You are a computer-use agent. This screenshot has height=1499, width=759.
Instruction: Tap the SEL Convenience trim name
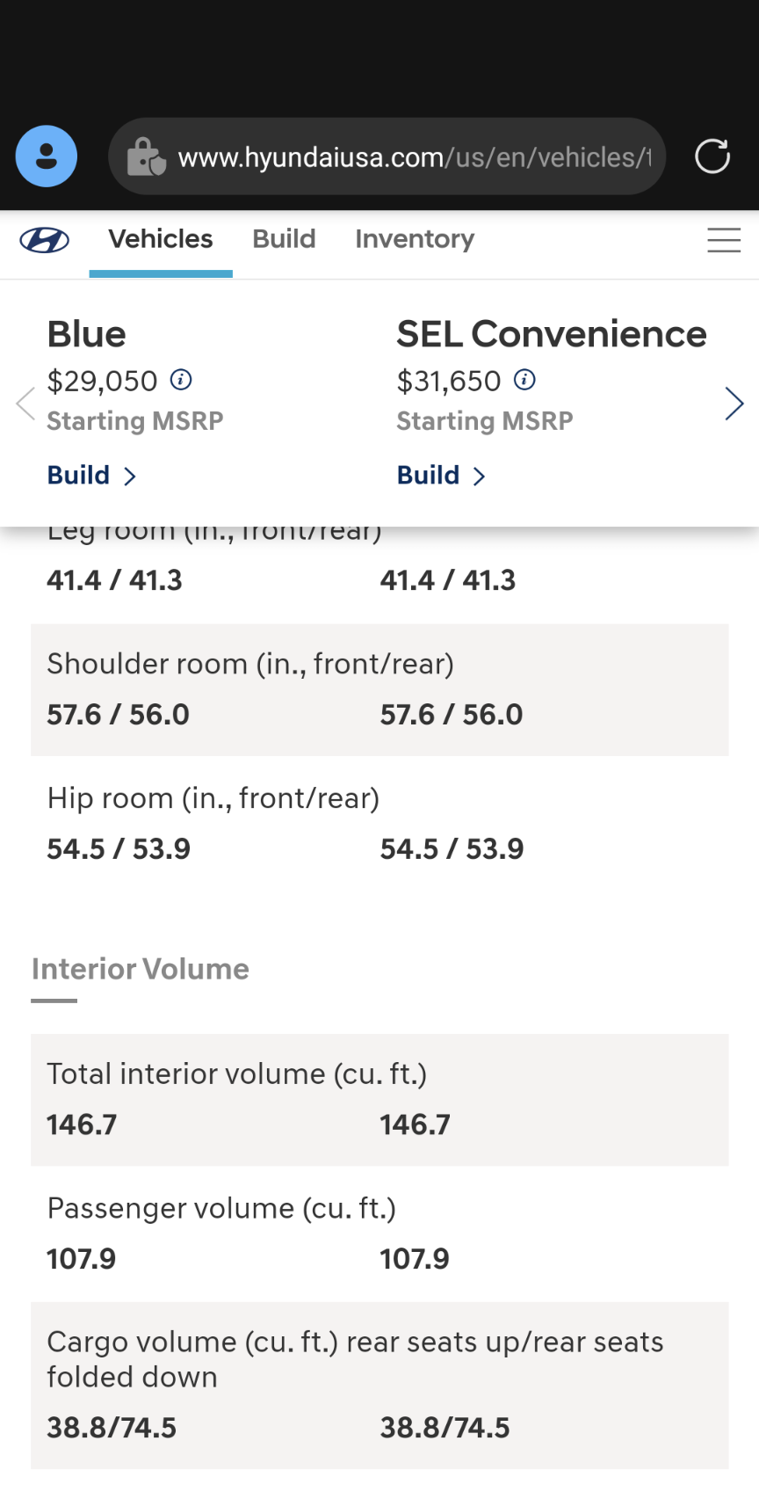(x=551, y=335)
